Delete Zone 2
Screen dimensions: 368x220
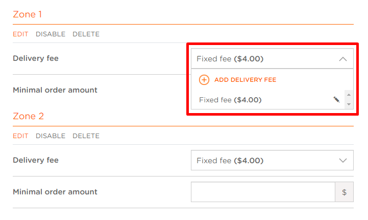(86, 136)
